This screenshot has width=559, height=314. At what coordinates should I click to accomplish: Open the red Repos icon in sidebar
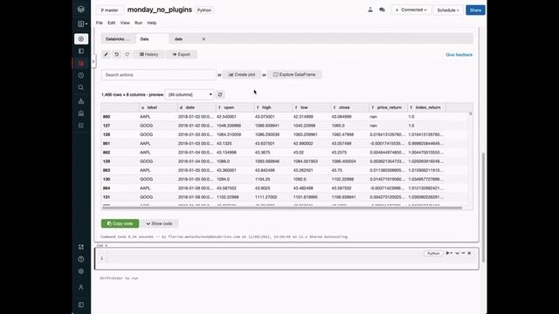point(81,64)
